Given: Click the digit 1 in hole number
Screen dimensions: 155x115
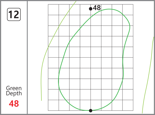Looking at the screenshot, I should (x=11, y=15).
